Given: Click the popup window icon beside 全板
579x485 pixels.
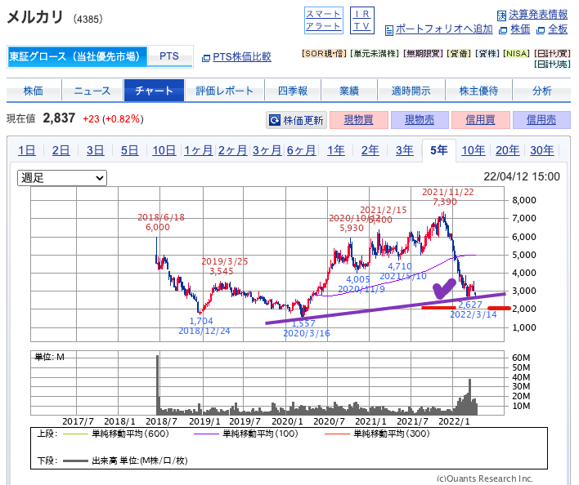Looking at the screenshot, I should coord(541,30).
